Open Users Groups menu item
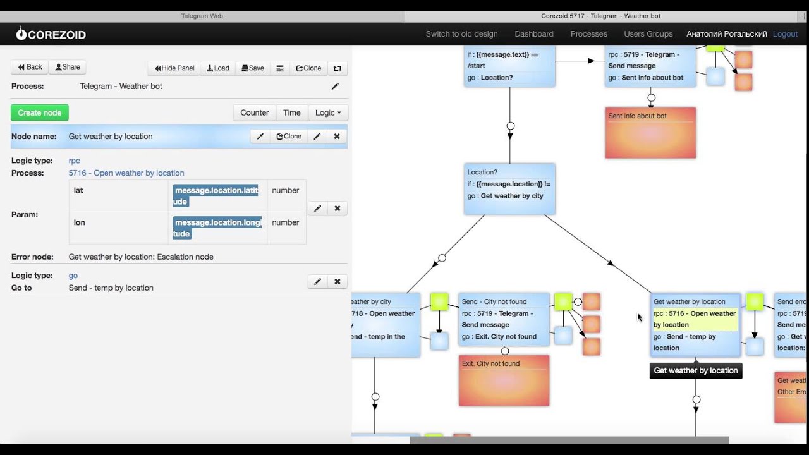The height and width of the screenshot is (455, 809). click(x=648, y=34)
